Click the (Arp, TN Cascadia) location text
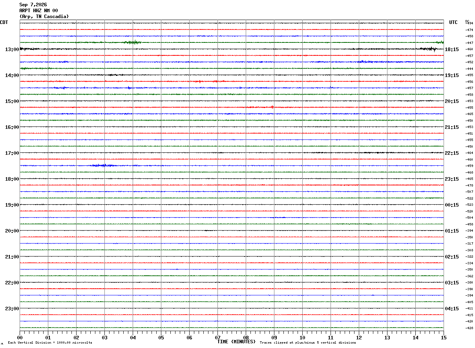 (x=44, y=16)
